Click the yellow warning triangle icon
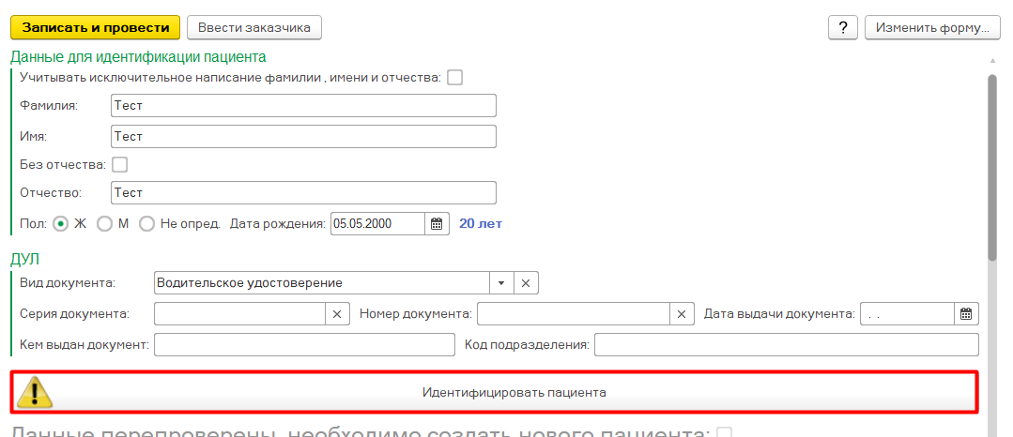The height and width of the screenshot is (437, 1013). pyautogui.click(x=34, y=392)
